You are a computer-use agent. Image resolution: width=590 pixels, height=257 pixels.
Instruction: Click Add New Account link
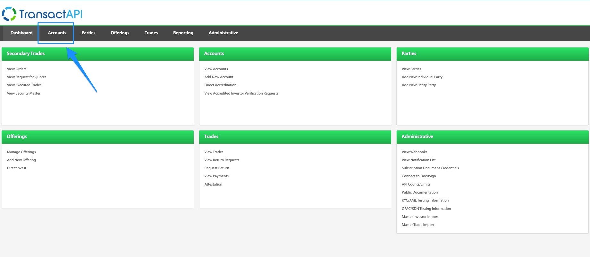[x=219, y=77]
